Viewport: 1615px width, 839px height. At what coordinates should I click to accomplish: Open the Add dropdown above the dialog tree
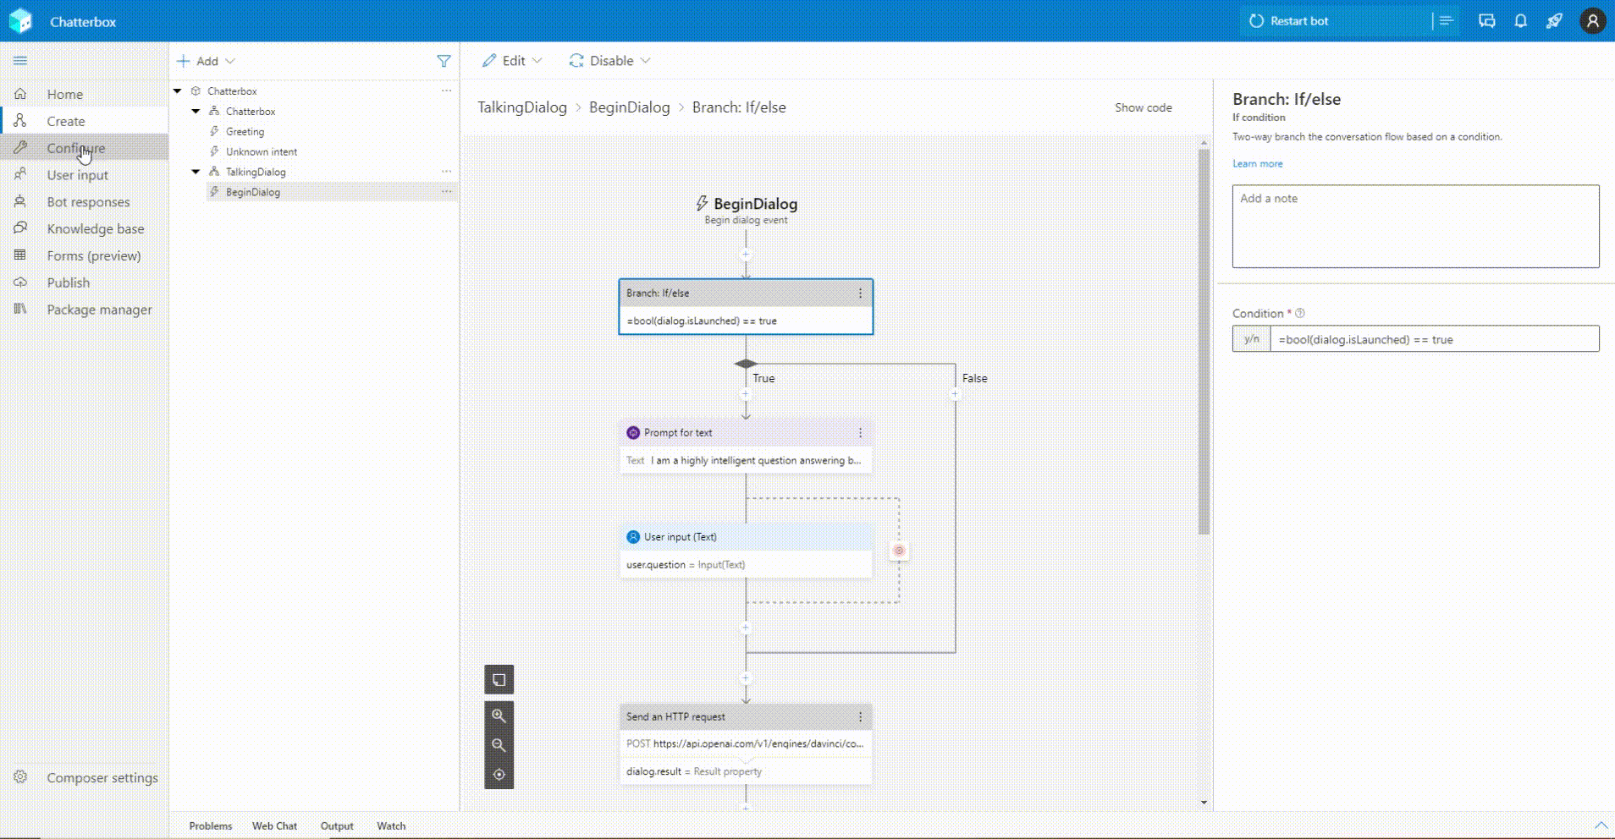(x=206, y=60)
